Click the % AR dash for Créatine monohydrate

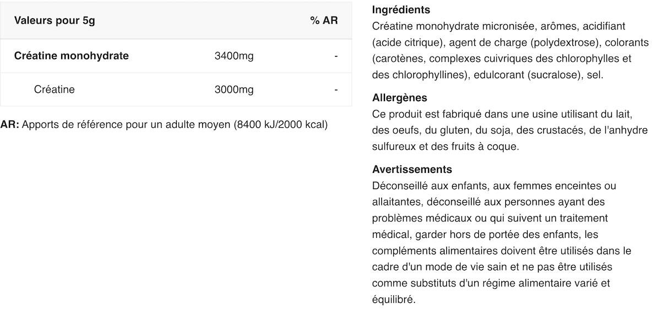pyautogui.click(x=336, y=56)
